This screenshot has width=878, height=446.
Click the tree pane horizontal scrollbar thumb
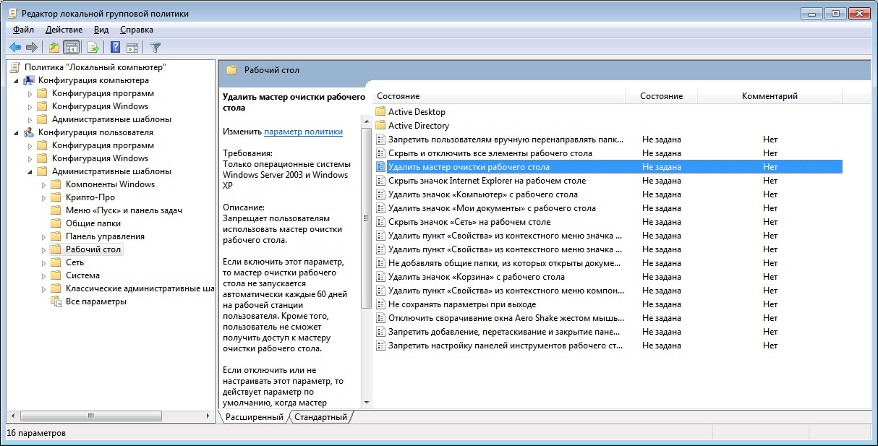pos(90,416)
